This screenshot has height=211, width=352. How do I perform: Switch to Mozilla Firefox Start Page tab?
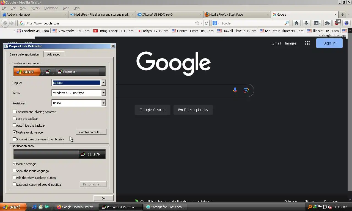point(237,15)
